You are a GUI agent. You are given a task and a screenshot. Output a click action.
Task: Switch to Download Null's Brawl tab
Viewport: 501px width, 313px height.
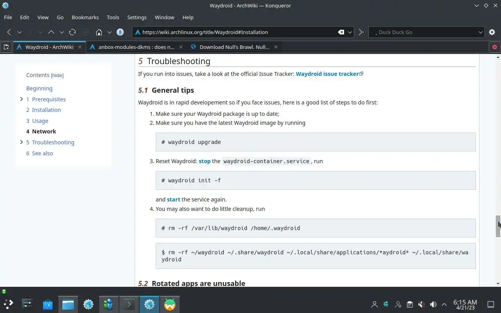click(x=234, y=47)
